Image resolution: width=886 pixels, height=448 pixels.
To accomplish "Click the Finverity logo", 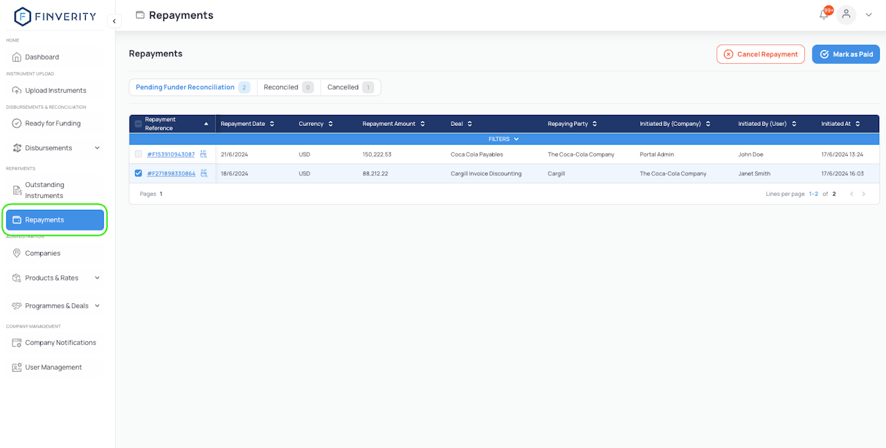I will pos(55,16).
